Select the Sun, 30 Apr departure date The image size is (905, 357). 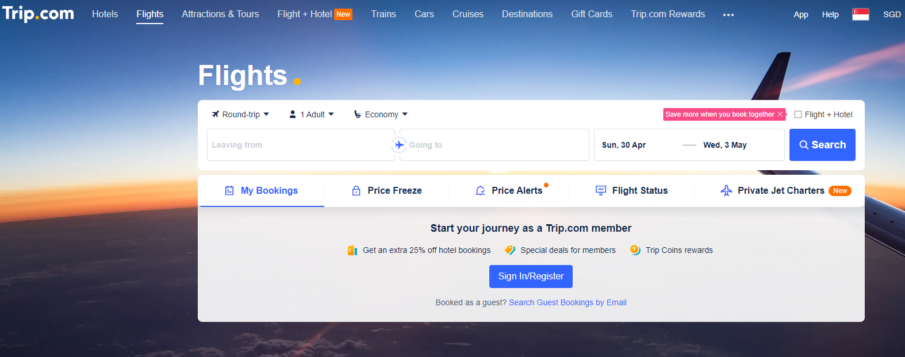coord(624,145)
